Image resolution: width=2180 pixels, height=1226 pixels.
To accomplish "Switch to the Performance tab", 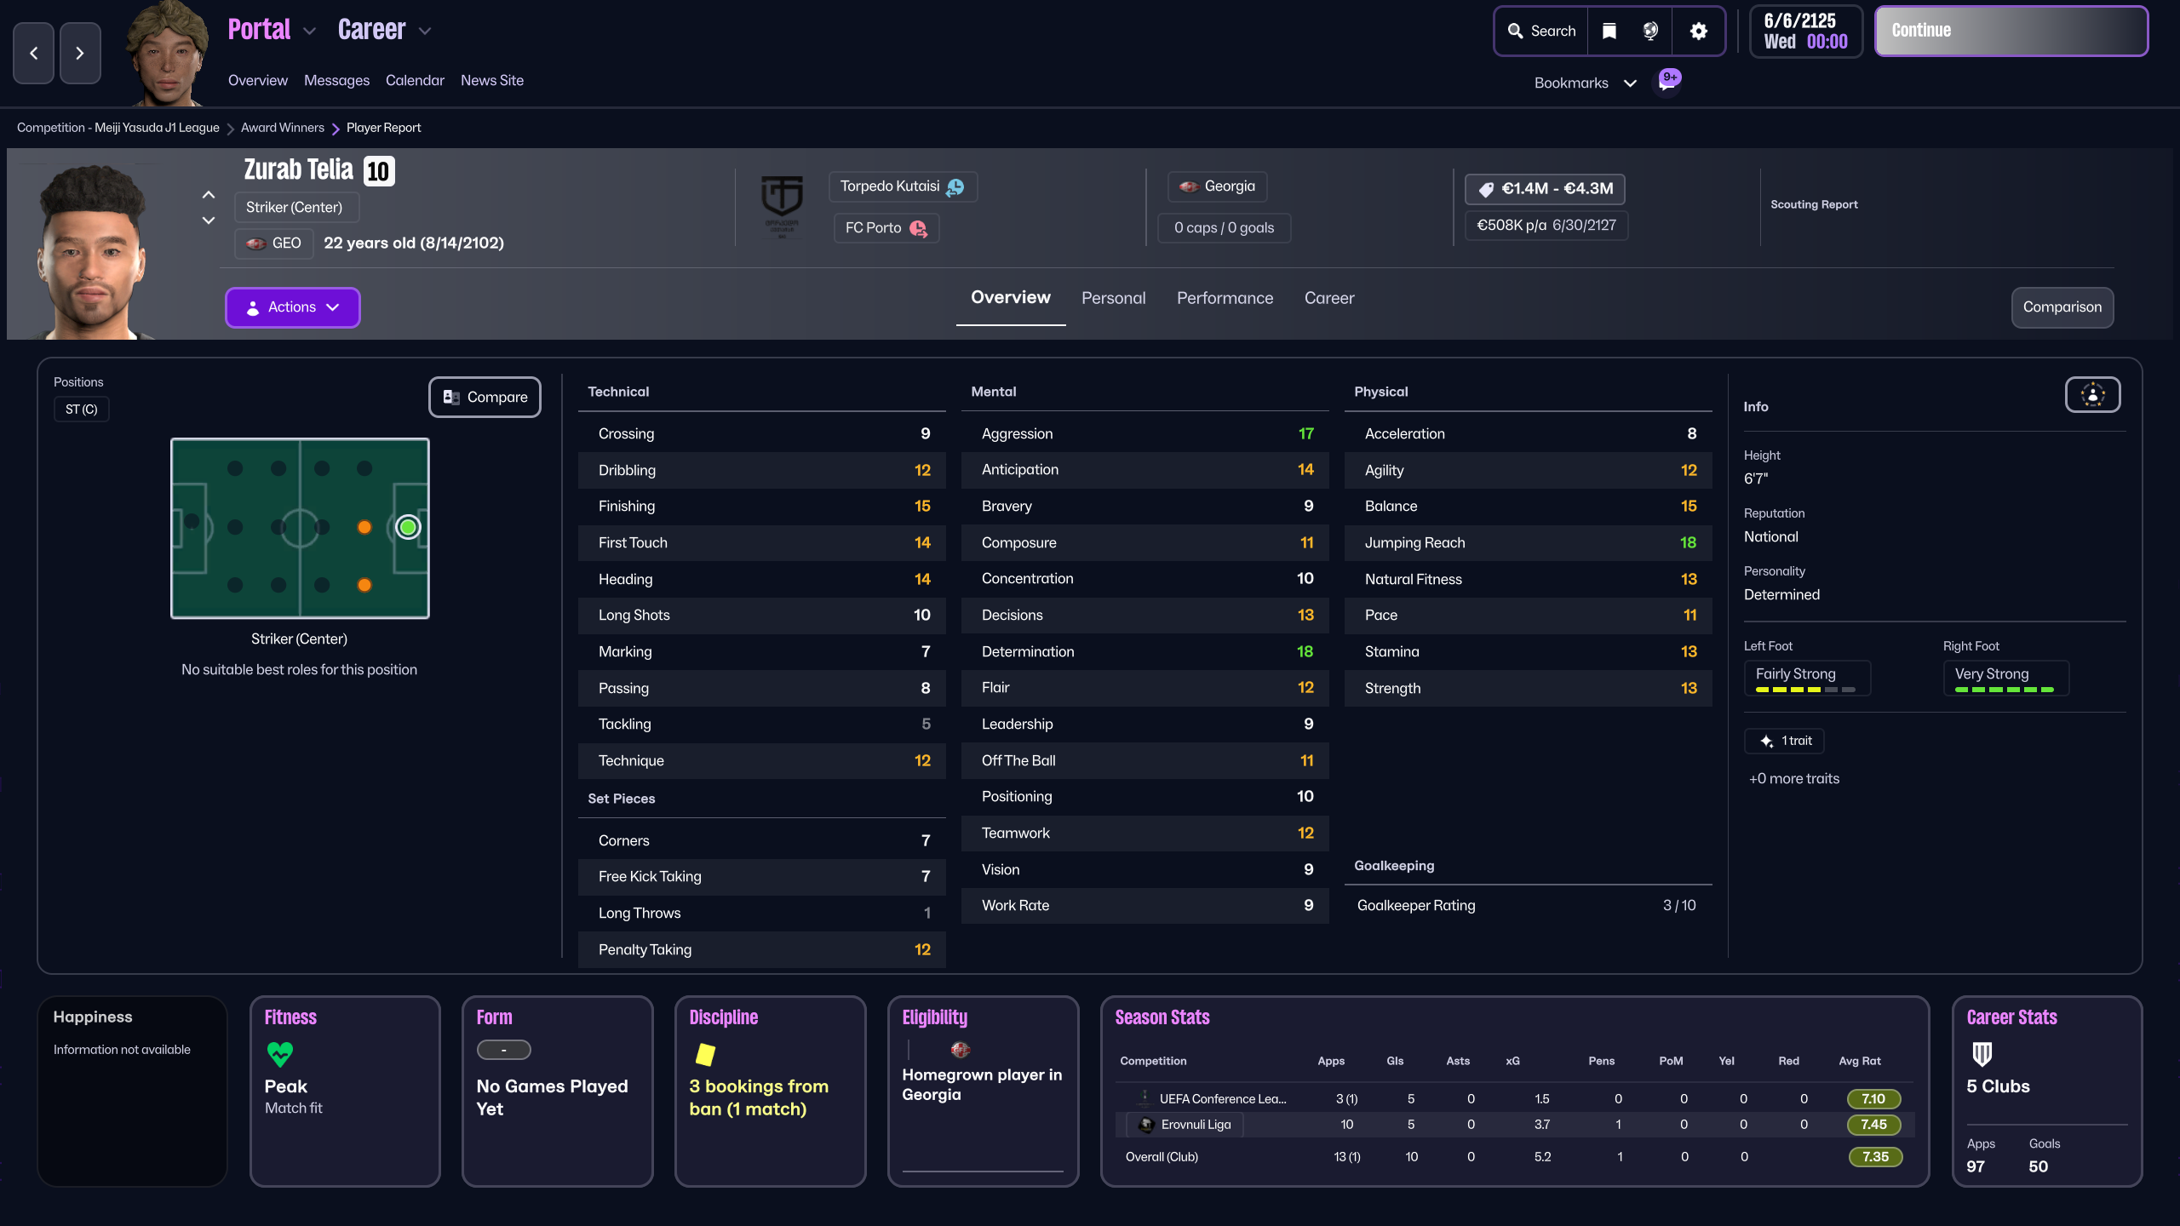I will click(1225, 298).
